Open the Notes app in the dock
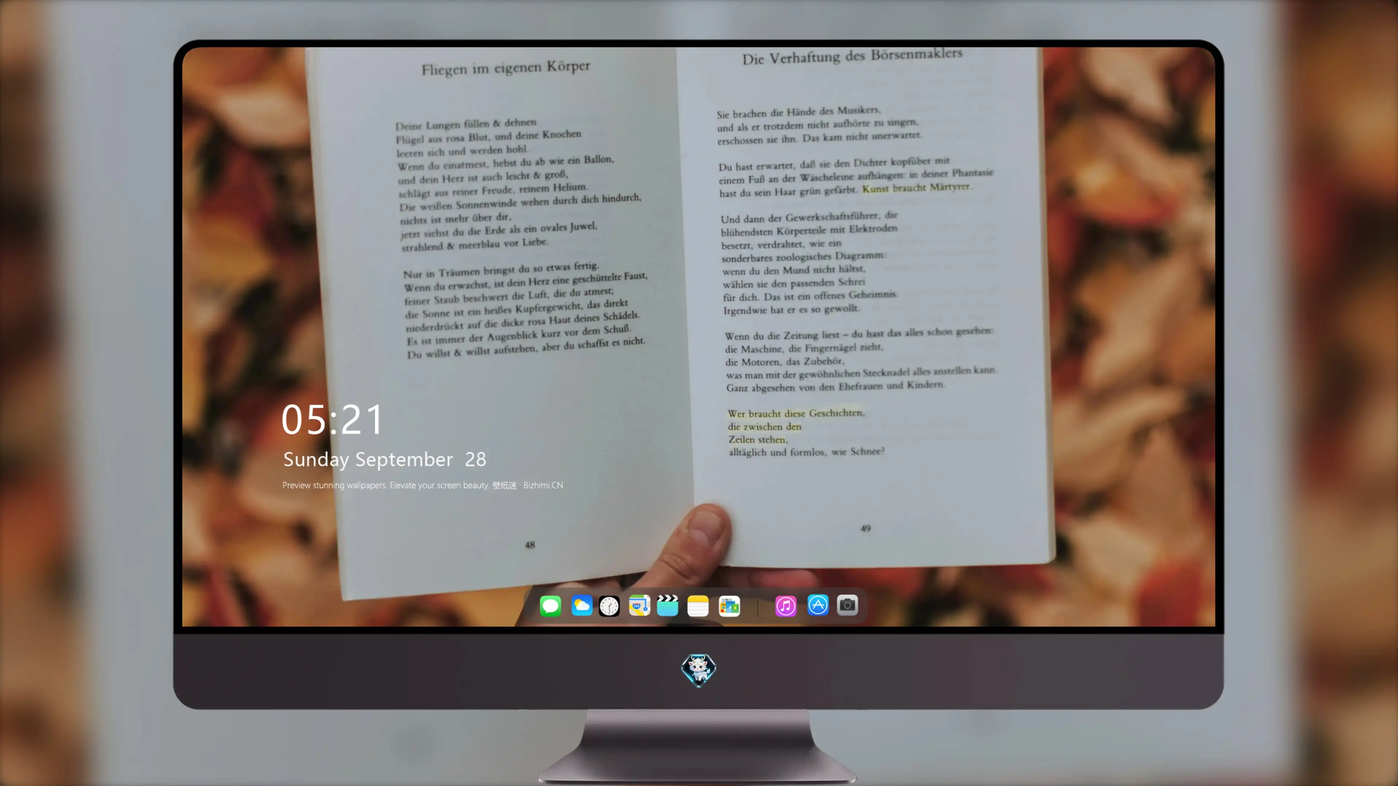1398x786 pixels. point(698,606)
